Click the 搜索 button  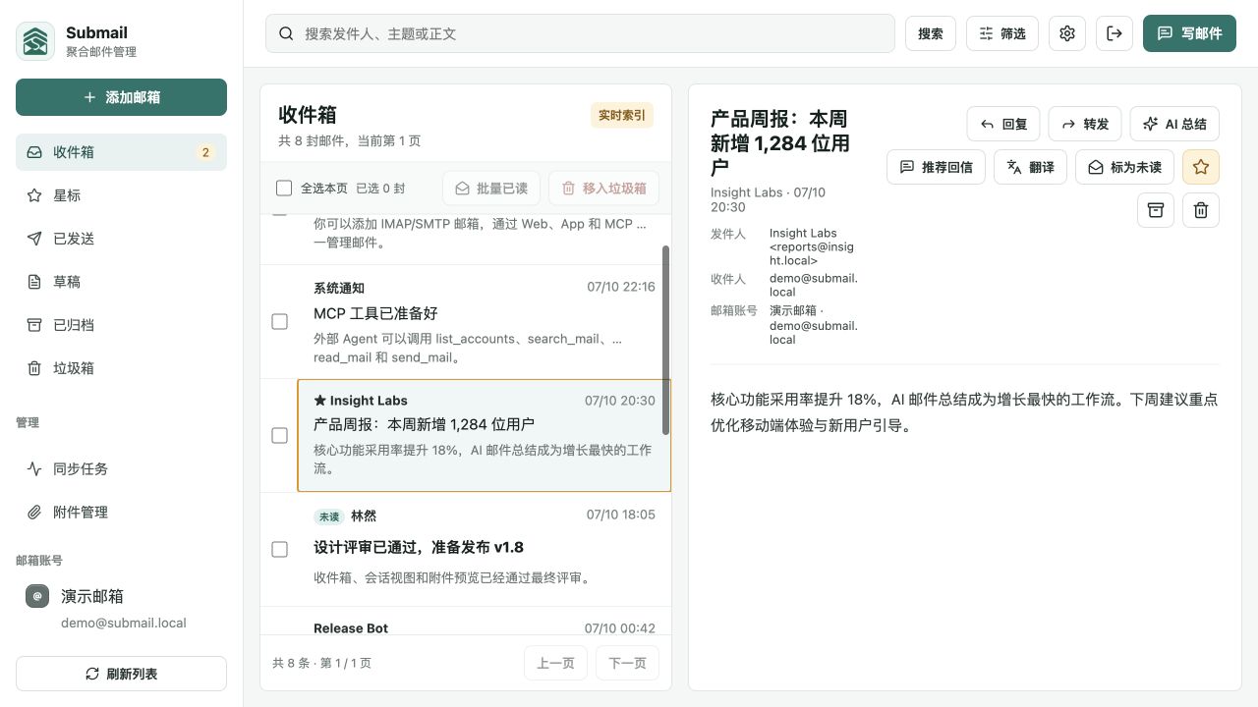(931, 33)
